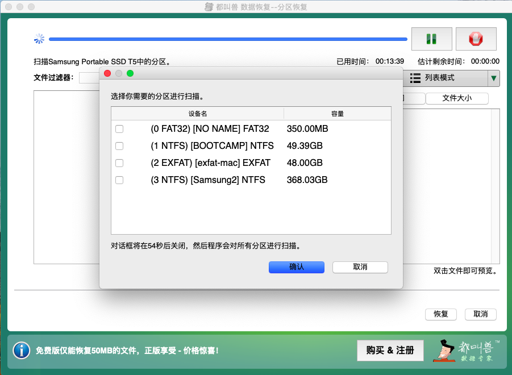The width and height of the screenshot is (512, 375).
Task: Click the red stop scan button
Action: (476, 39)
